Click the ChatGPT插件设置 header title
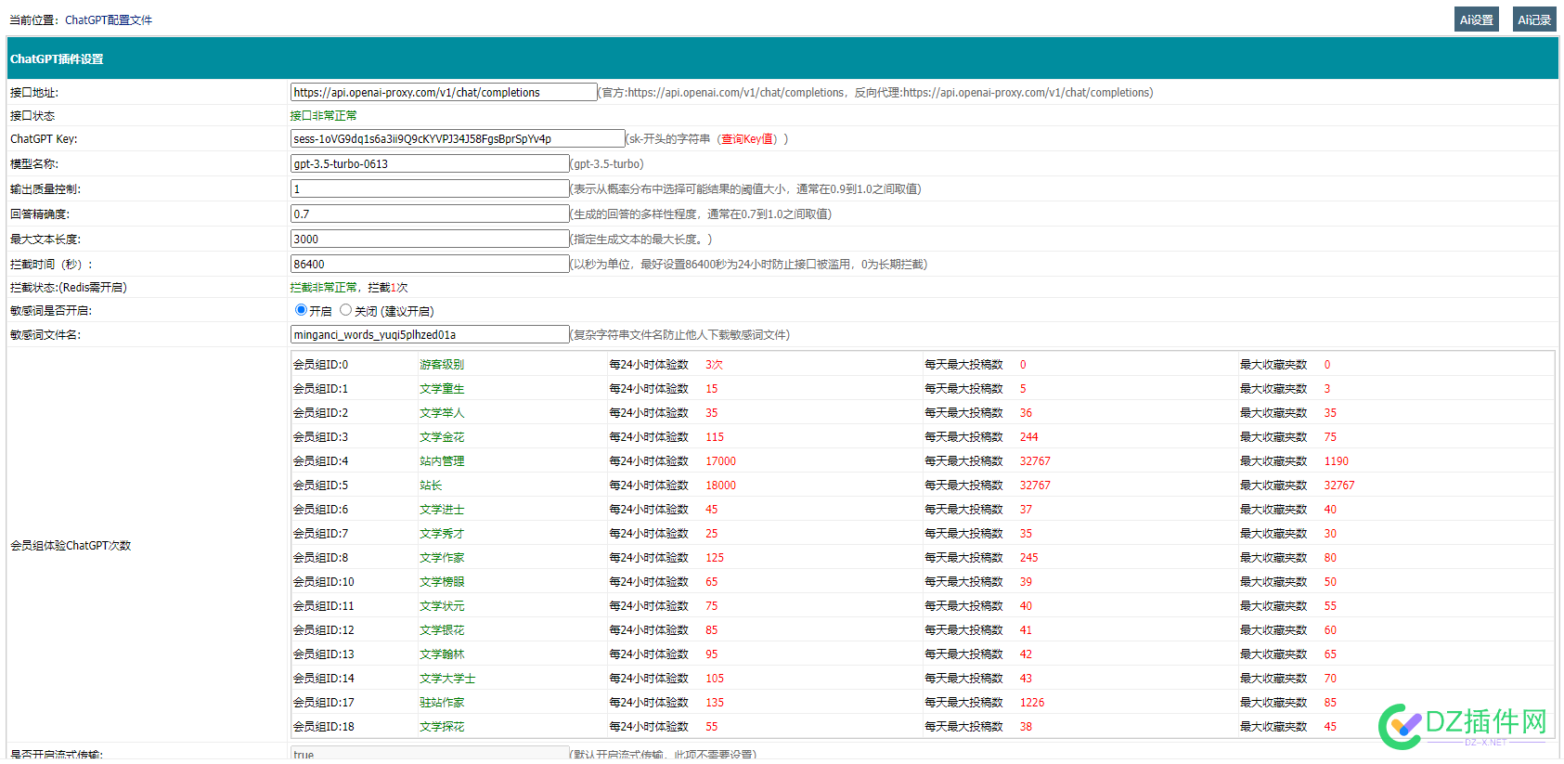 pyautogui.click(x=57, y=58)
